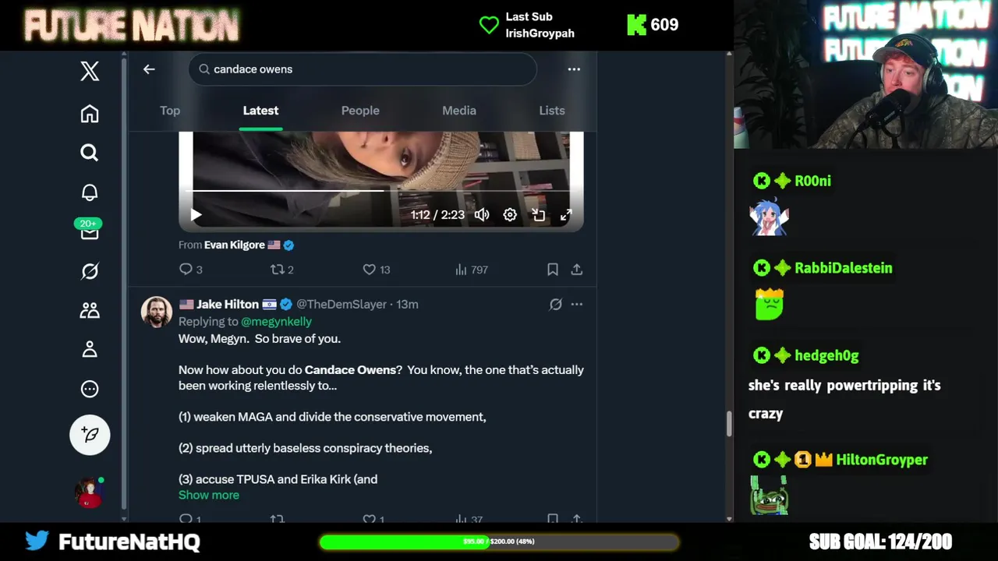Go back using the left arrow
Viewport: 998px width, 561px height.
[149, 69]
